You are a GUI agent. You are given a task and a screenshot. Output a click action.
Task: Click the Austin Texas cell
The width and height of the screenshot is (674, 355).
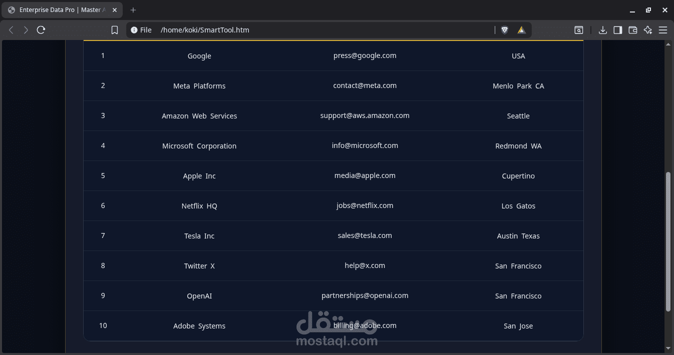coord(518,236)
